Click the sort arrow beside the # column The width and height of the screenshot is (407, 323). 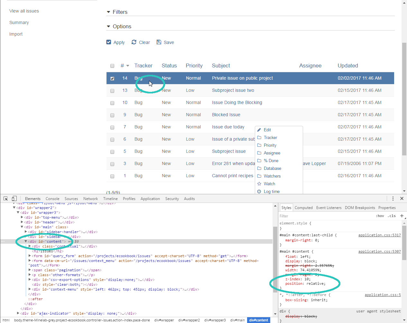tap(128, 66)
